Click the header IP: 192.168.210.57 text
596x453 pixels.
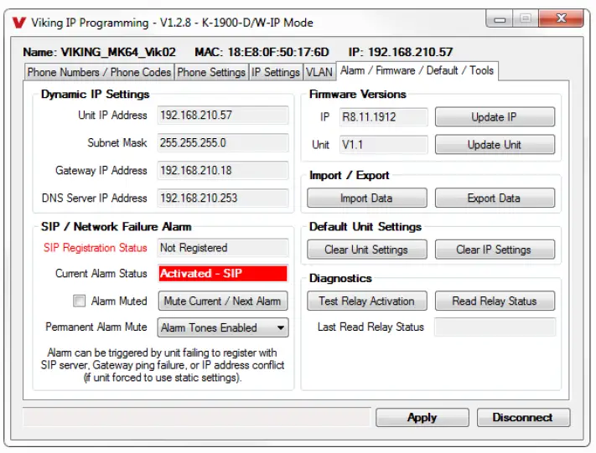point(401,52)
